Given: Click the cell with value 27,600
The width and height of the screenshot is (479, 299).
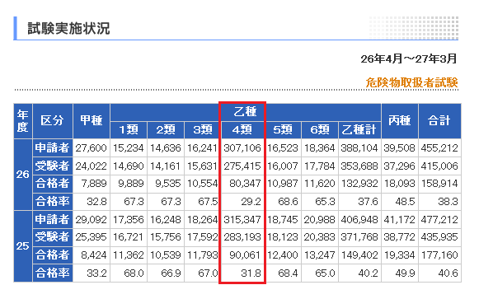Looking at the screenshot, I should click(x=92, y=148).
